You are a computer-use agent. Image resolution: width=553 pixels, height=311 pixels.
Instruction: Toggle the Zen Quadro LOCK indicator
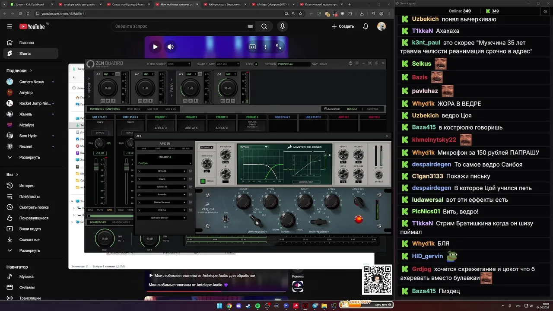[x=256, y=64]
